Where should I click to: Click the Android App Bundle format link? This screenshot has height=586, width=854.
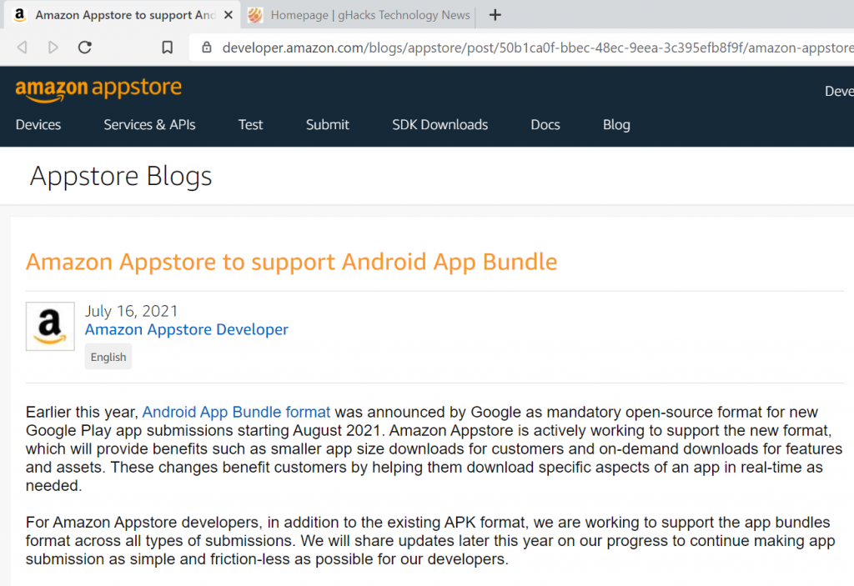coord(236,411)
